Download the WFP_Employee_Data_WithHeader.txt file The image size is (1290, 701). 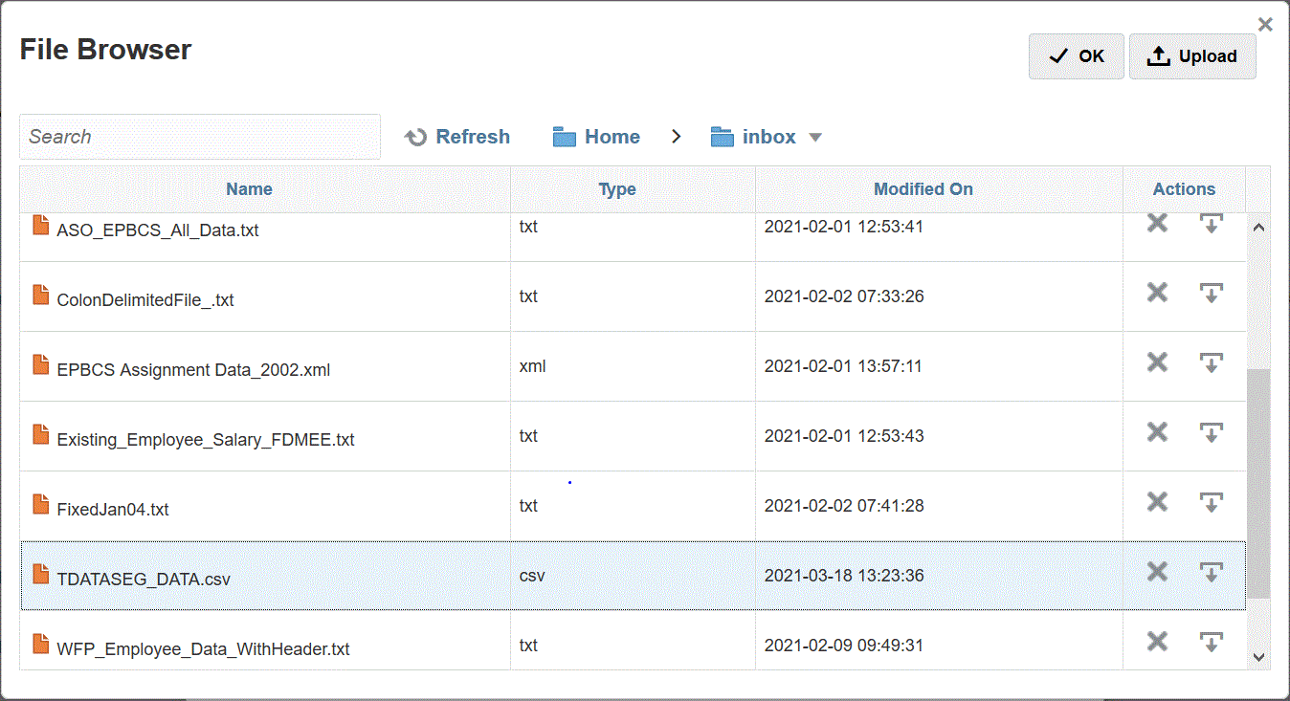pyautogui.click(x=1212, y=642)
